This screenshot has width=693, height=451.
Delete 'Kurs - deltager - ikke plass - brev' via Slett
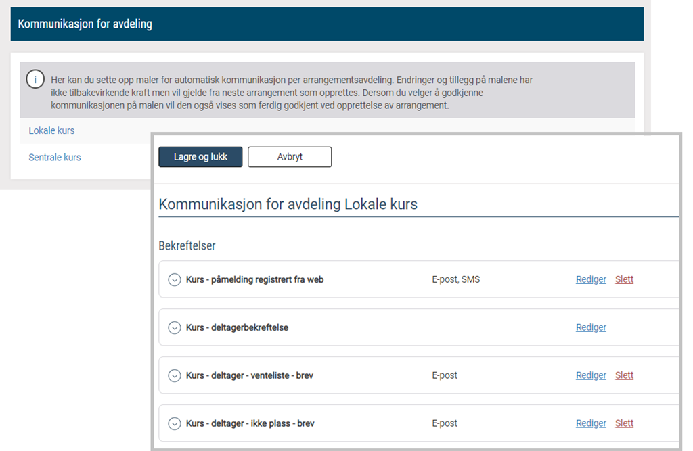[624, 423]
